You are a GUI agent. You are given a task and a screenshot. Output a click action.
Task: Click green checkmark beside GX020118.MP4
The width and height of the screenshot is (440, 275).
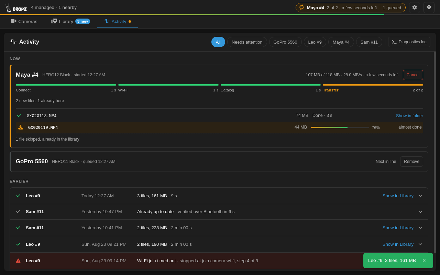[x=19, y=115]
